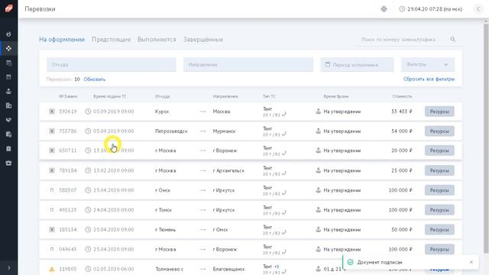Screen dimensions: 489x275
Task: Click Сбросить все фильтры link
Action: [429, 79]
